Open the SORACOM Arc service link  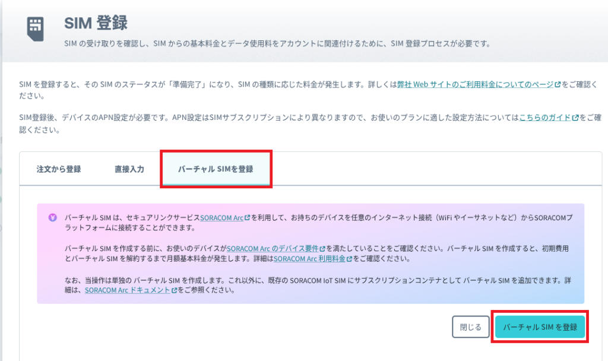(221, 218)
